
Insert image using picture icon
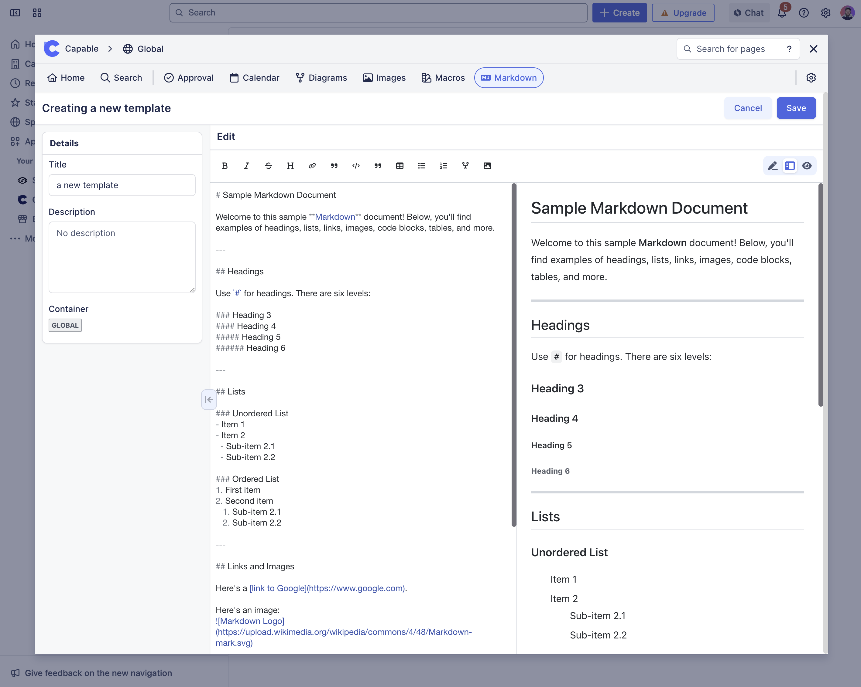click(487, 166)
